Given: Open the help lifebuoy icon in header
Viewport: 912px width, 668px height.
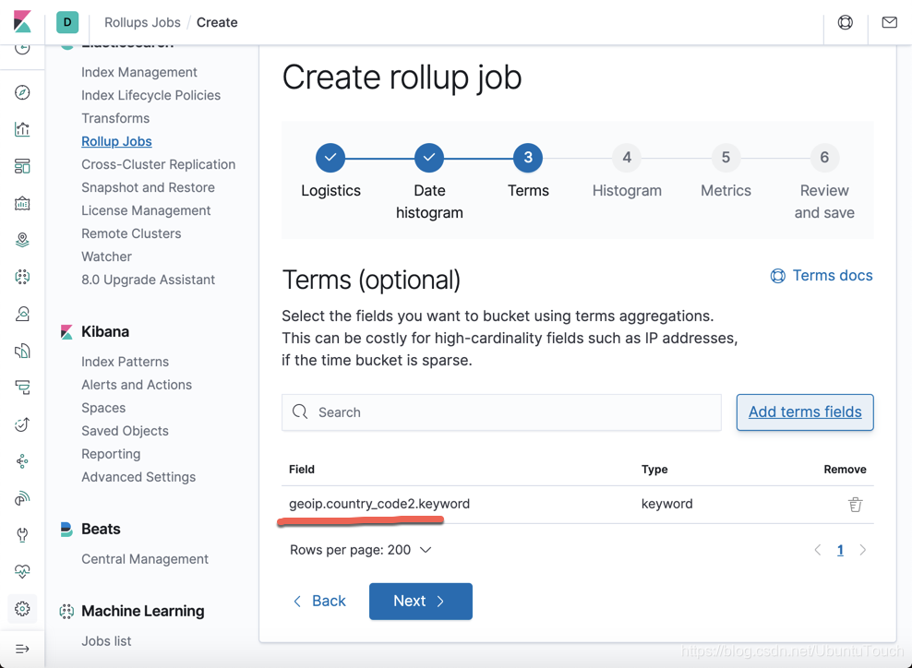Looking at the screenshot, I should (x=846, y=22).
